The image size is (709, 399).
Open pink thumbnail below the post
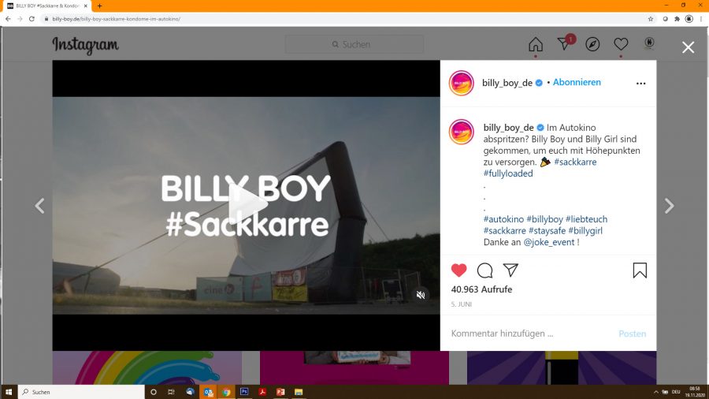[x=354, y=367]
